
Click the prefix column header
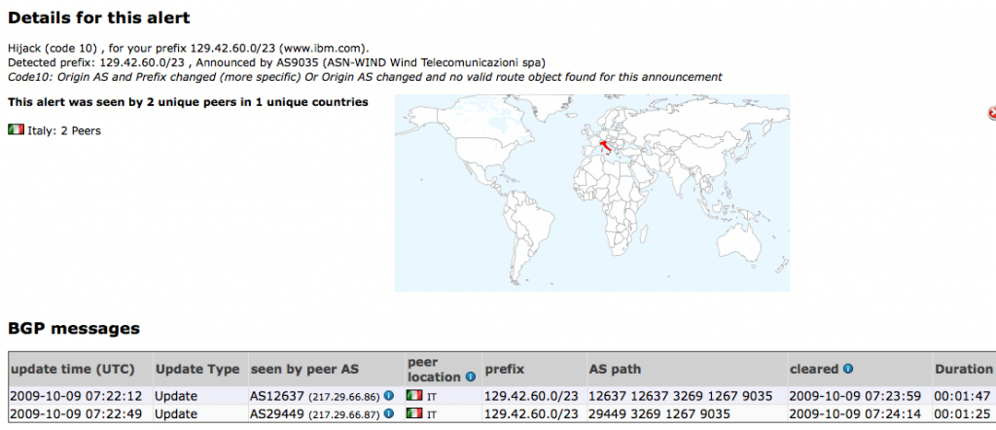tap(505, 370)
